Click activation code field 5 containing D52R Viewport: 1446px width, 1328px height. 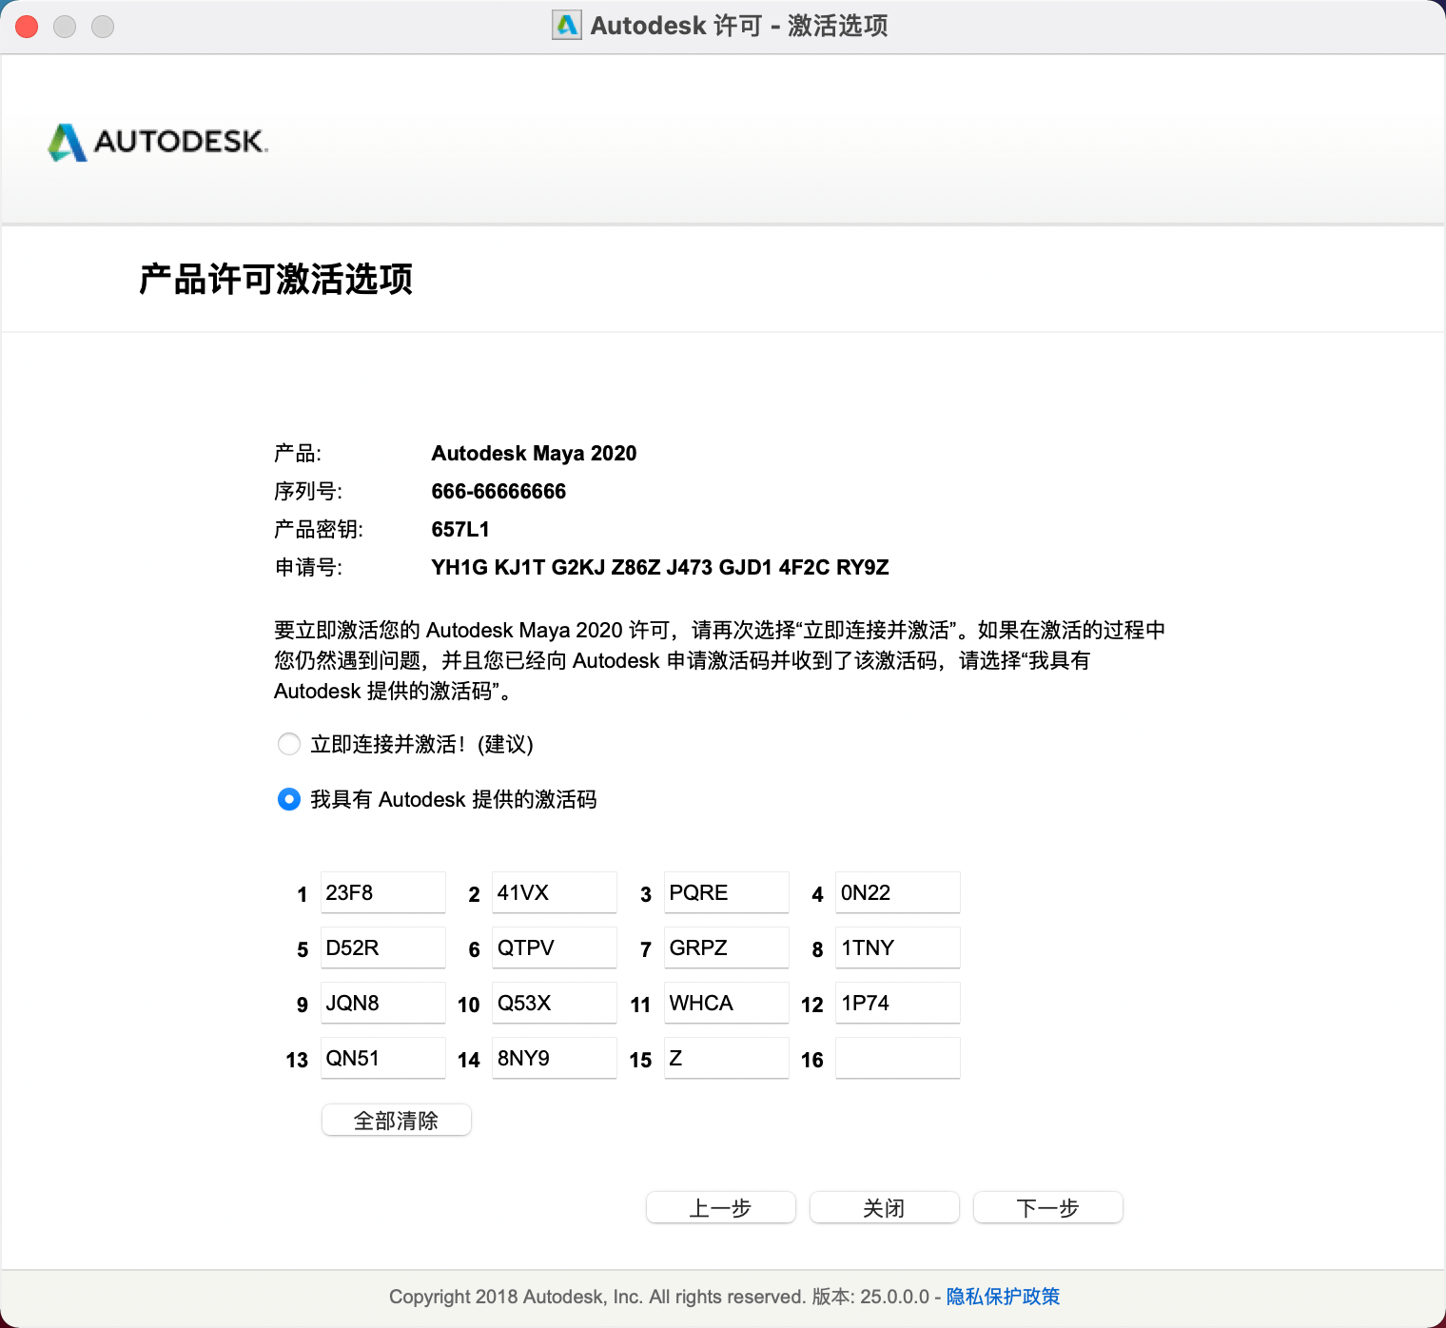383,947
